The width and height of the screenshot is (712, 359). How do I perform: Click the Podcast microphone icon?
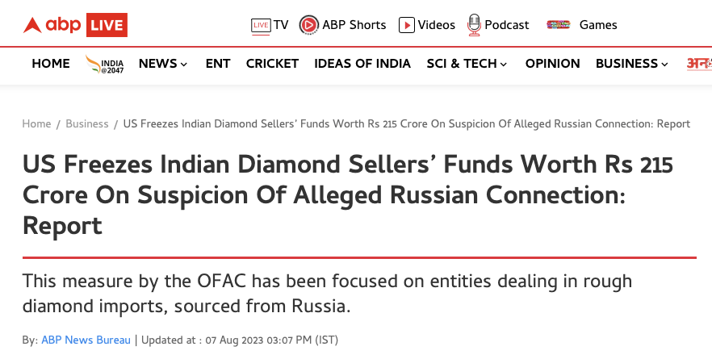pyautogui.click(x=474, y=25)
